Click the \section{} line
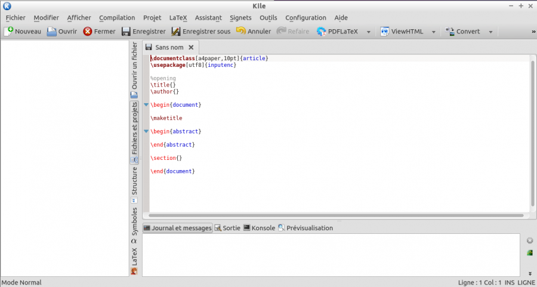This screenshot has width=537, height=287. coord(166,158)
